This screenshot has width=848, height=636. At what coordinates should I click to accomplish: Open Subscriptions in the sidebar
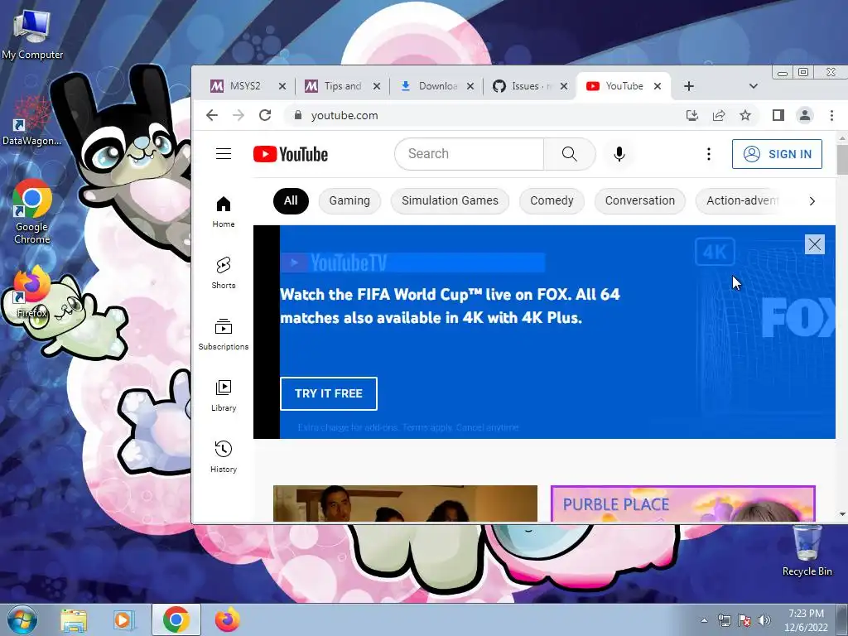[x=224, y=335]
